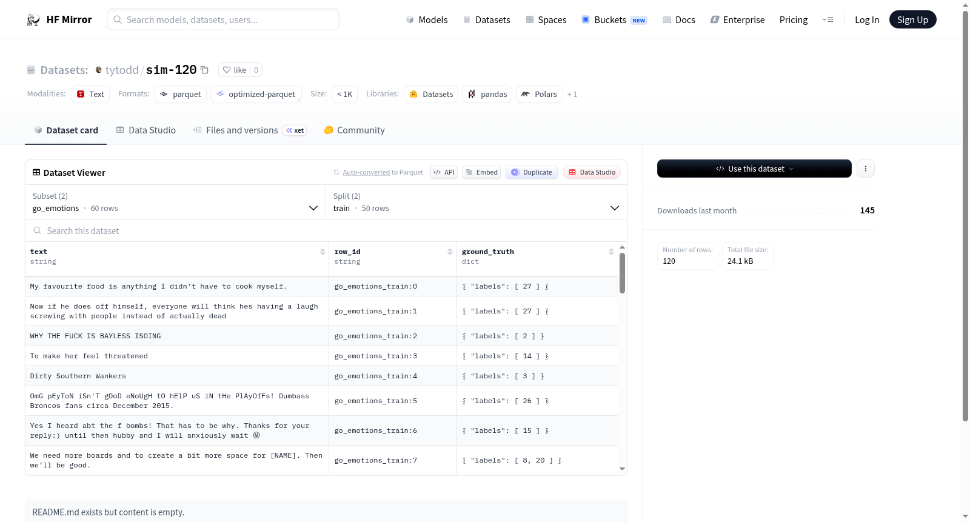Select the Datasets library tag
This screenshot has height=522, width=970.
[x=432, y=94]
